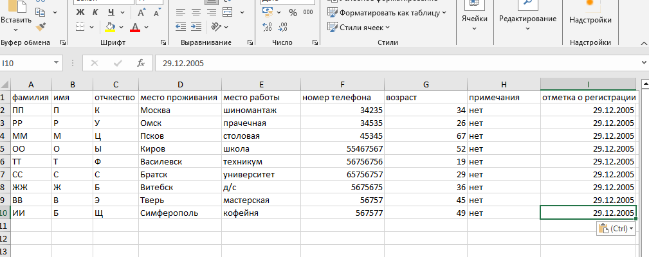Click formula bar showing 29.12.2005
The height and width of the screenshot is (257, 649).
pyautogui.click(x=396, y=63)
